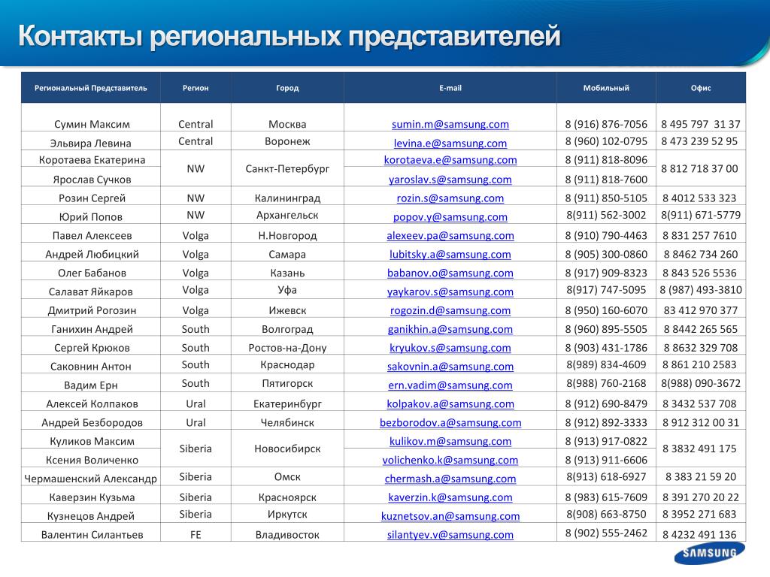Image resolution: width=770 pixels, height=577 pixels.
Task: Click kulikov.m@samsung.com email link
Action: point(450,441)
